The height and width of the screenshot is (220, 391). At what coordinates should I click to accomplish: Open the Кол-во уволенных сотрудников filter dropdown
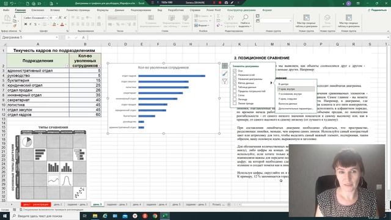pyautogui.click(x=99, y=66)
